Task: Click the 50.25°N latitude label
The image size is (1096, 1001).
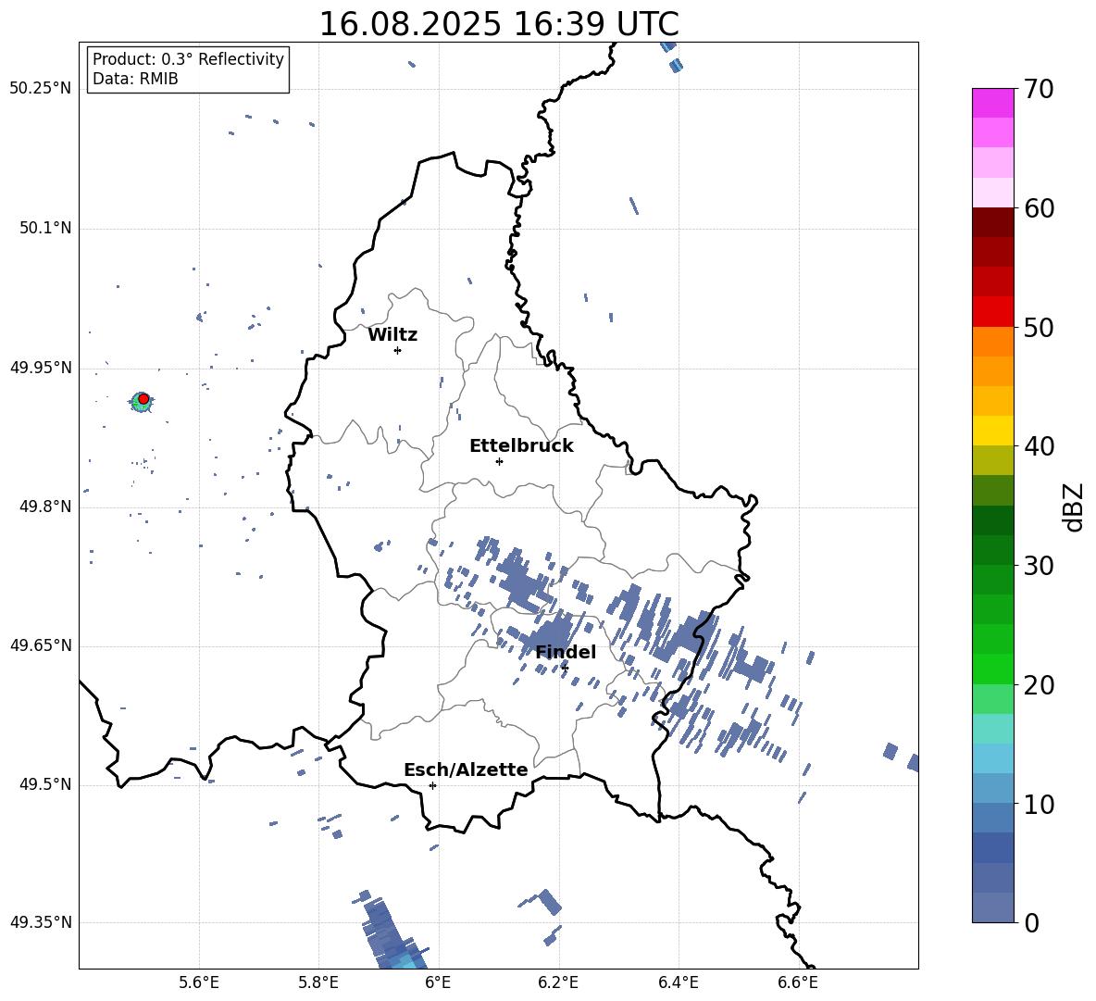Action: 41,89
